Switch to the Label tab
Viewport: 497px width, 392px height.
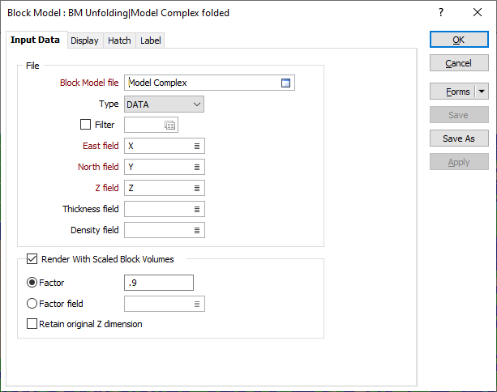click(151, 40)
